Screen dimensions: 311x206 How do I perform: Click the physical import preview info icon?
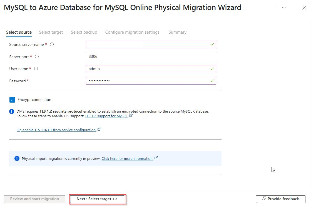[17, 158]
